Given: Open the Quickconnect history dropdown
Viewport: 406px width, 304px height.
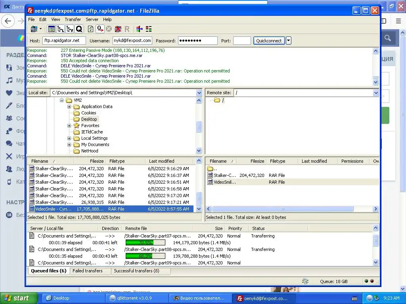Looking at the screenshot, I should point(289,41).
